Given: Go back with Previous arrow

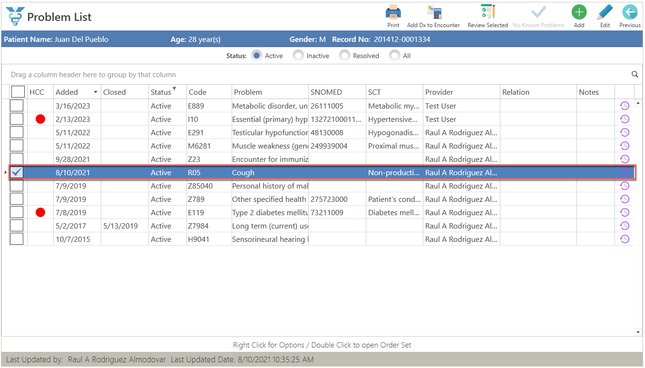Looking at the screenshot, I should [x=630, y=12].
